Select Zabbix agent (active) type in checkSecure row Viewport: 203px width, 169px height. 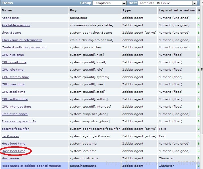pyautogui.click(x=139, y=32)
